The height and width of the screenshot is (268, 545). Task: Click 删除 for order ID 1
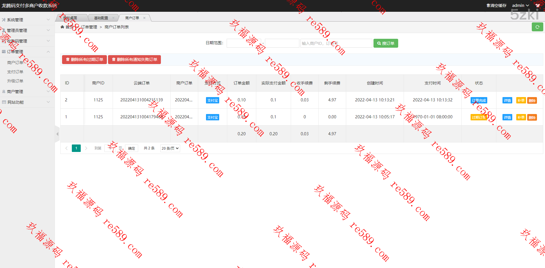click(532, 117)
